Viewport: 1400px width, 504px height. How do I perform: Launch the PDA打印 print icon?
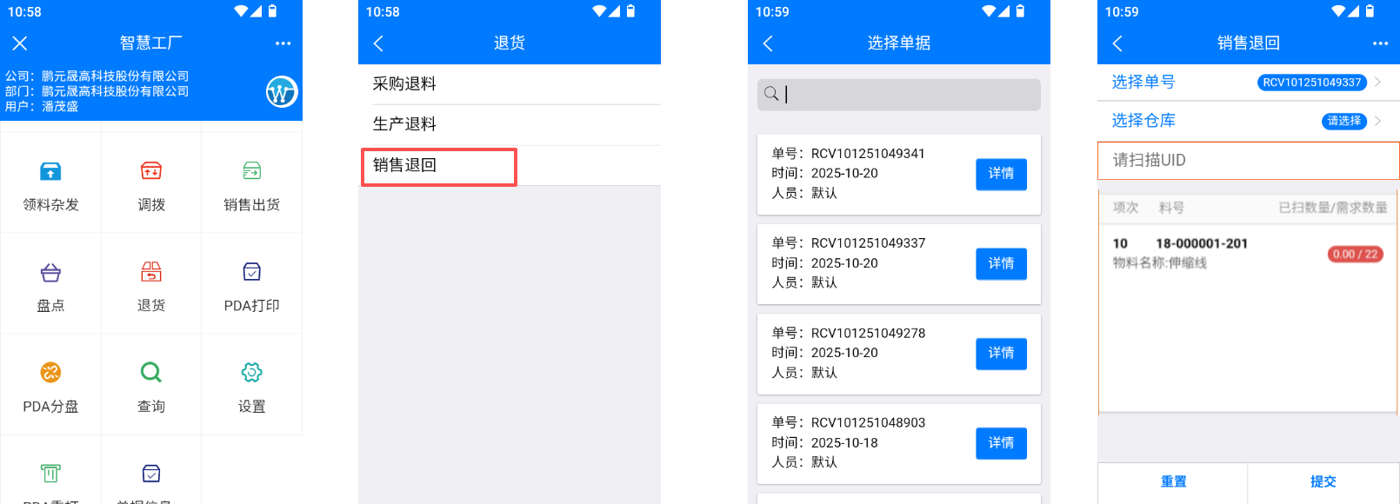point(251,273)
